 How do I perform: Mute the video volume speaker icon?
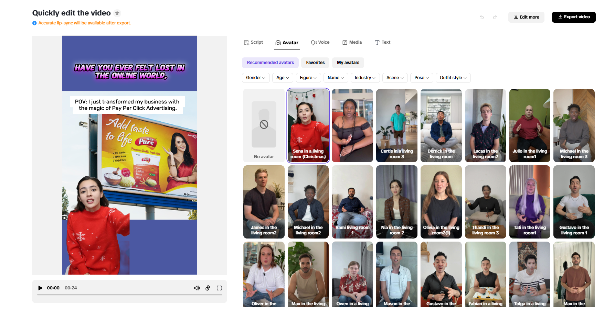coord(197,288)
